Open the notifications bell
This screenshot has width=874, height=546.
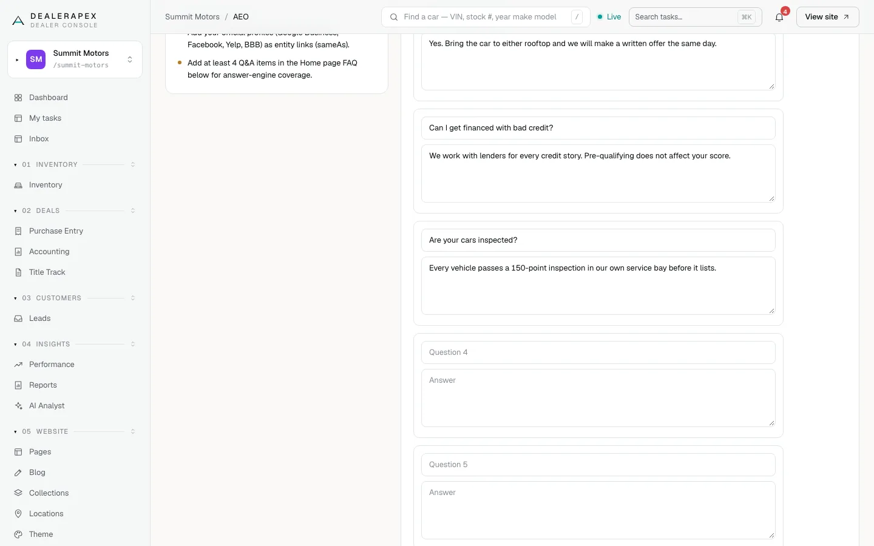coord(779,17)
